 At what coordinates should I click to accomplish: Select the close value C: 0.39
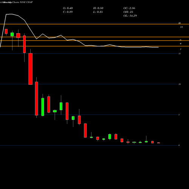(68, 12)
